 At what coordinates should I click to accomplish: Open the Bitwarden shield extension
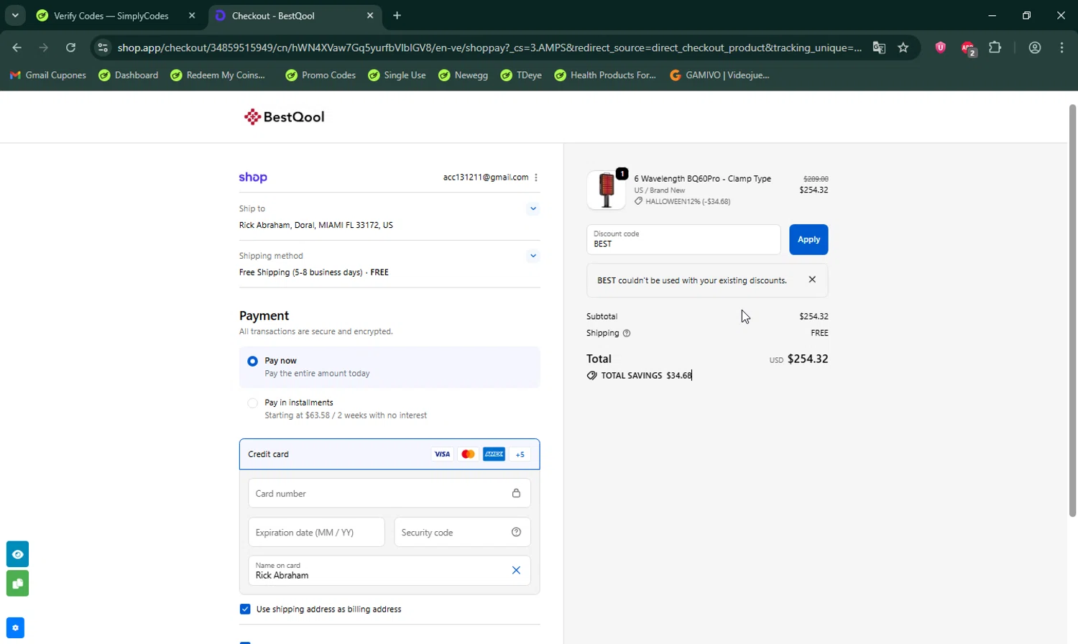[x=940, y=47]
